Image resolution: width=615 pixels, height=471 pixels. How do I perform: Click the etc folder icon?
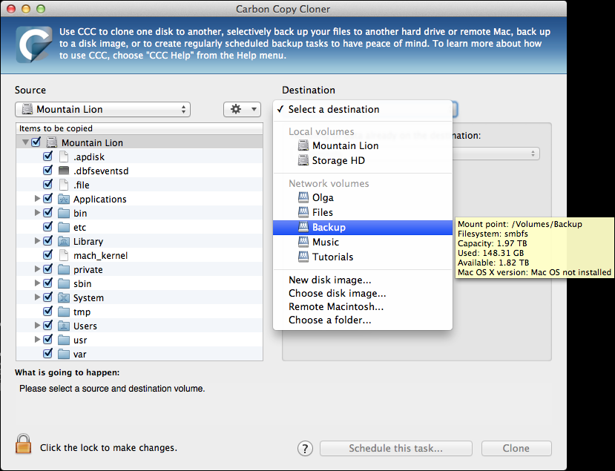point(64,227)
